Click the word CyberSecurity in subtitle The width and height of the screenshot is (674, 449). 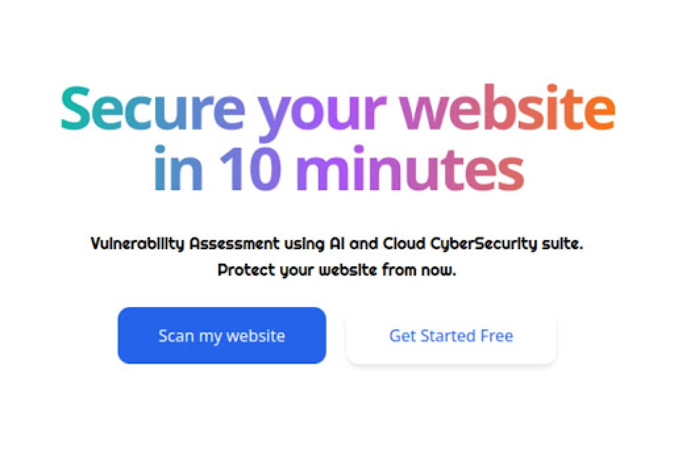point(483,244)
